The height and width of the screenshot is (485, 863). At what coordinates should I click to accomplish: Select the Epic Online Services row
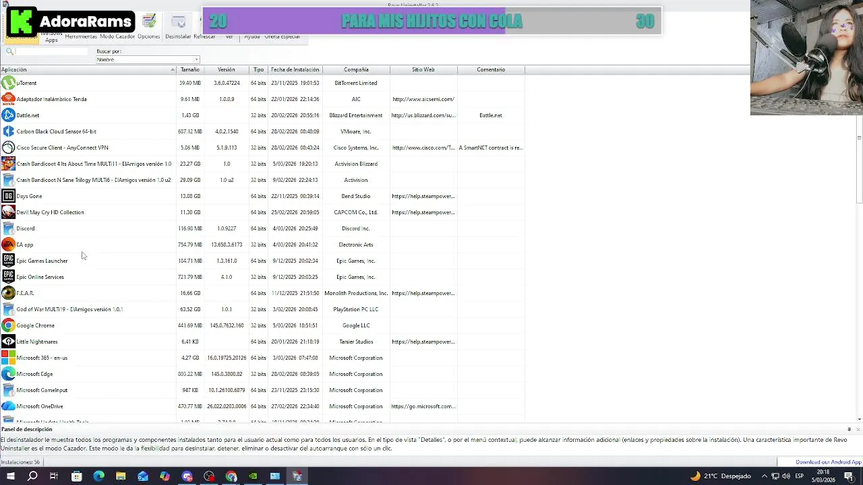click(263, 277)
